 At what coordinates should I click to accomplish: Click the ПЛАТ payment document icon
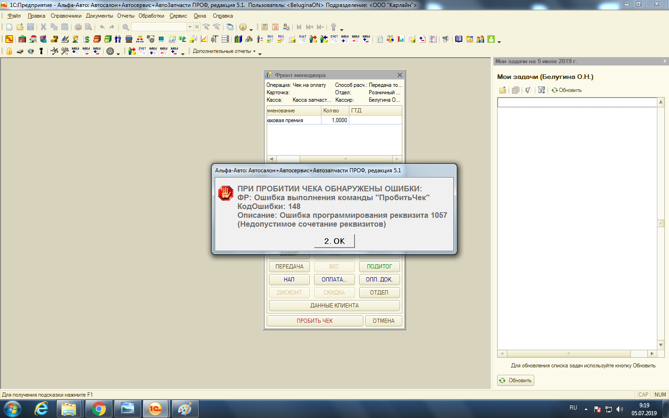pos(302,39)
